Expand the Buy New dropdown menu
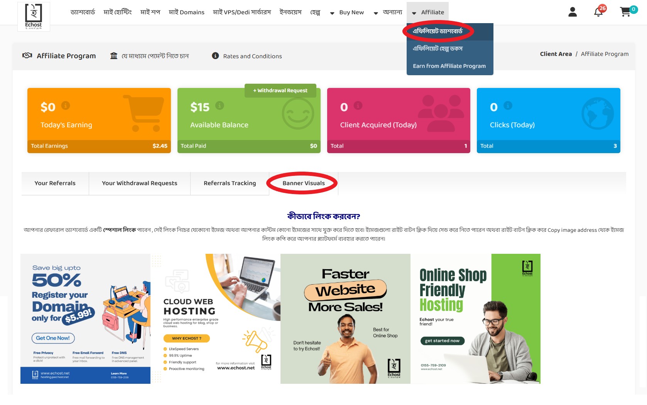Viewport: 647px width, 405px height. click(x=347, y=12)
